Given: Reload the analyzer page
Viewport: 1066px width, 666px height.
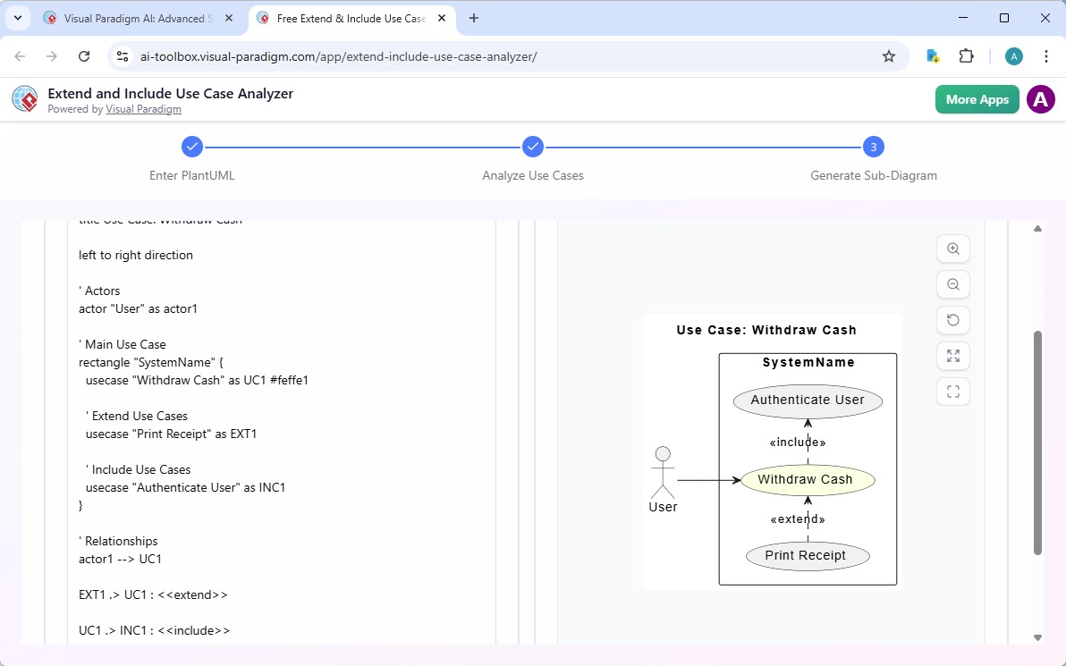Looking at the screenshot, I should coord(84,55).
